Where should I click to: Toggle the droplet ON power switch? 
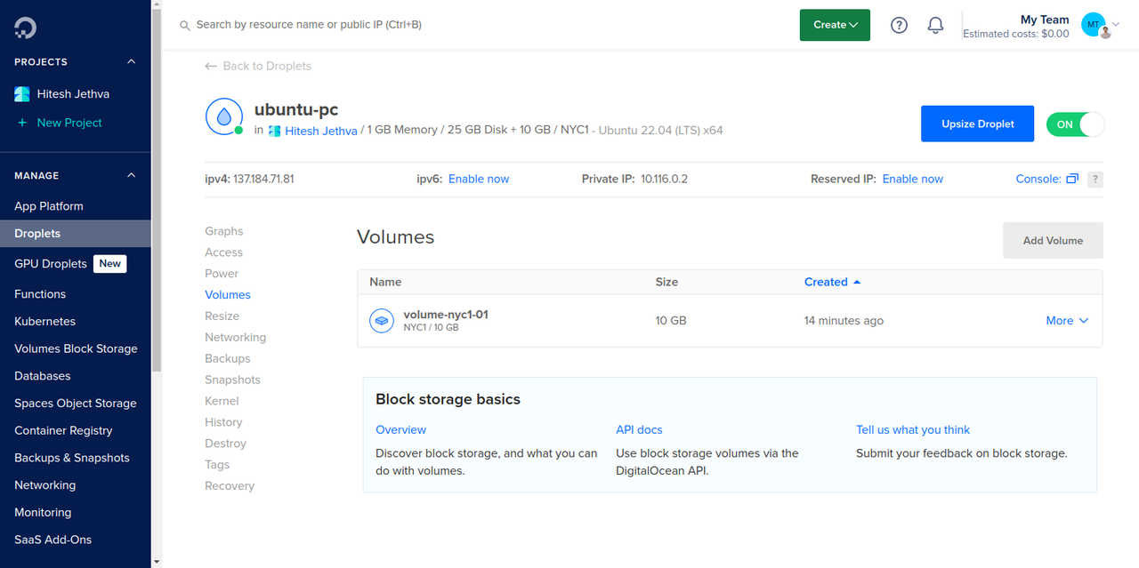(1075, 124)
